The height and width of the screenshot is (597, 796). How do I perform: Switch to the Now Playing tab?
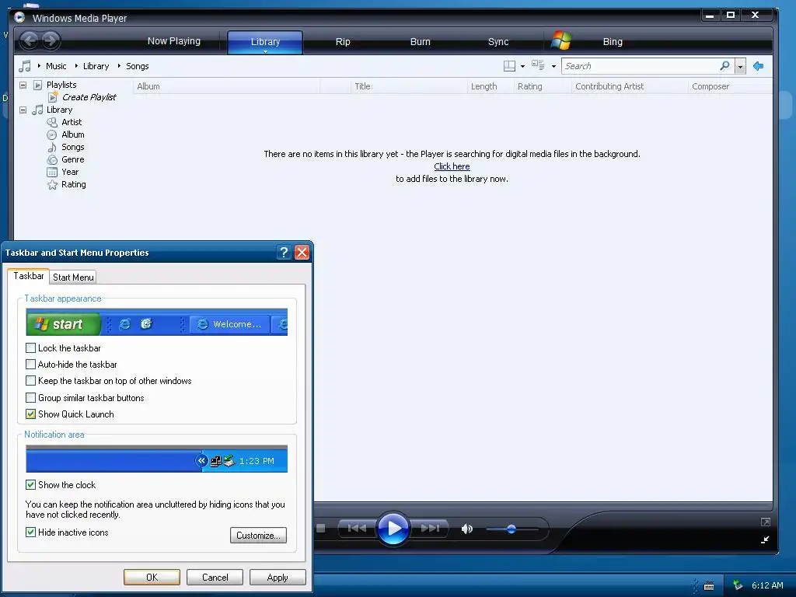click(173, 41)
